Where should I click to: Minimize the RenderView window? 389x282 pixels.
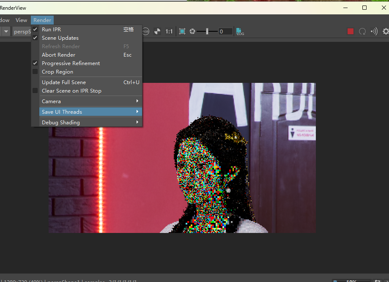click(x=345, y=8)
